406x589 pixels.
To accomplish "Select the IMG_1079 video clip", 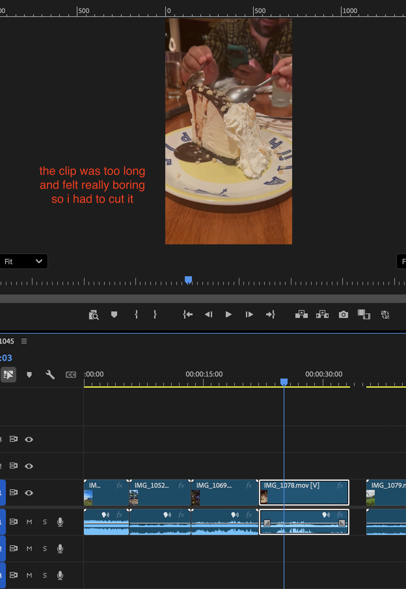I will pyautogui.click(x=386, y=492).
